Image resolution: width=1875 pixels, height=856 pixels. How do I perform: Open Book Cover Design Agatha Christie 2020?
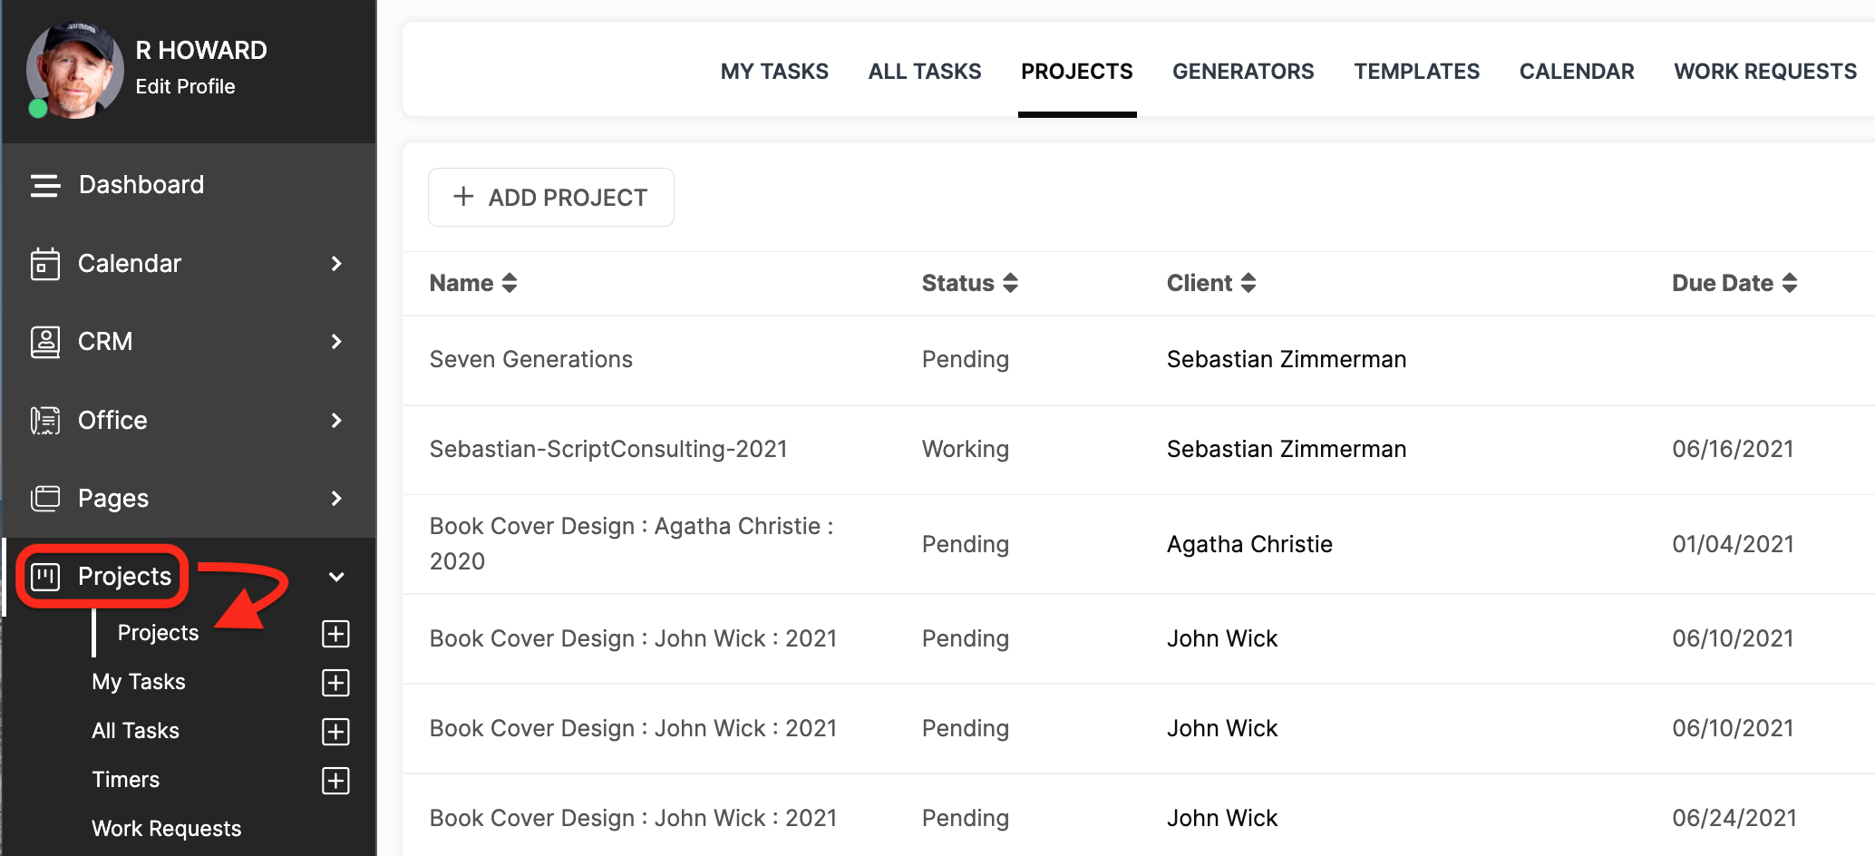tap(632, 544)
